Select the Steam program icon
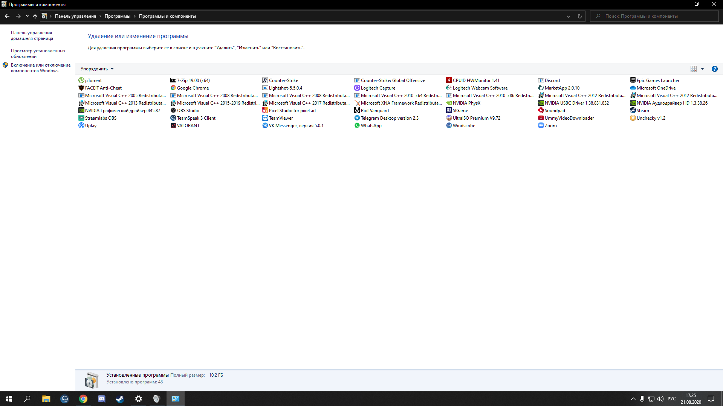Image resolution: width=723 pixels, height=406 pixels. [633, 111]
